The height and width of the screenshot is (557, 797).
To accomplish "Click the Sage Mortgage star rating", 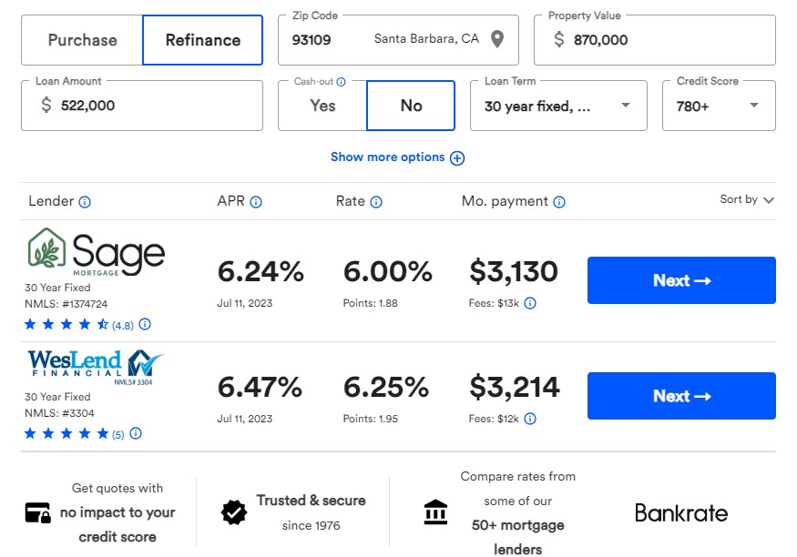I will (66, 324).
